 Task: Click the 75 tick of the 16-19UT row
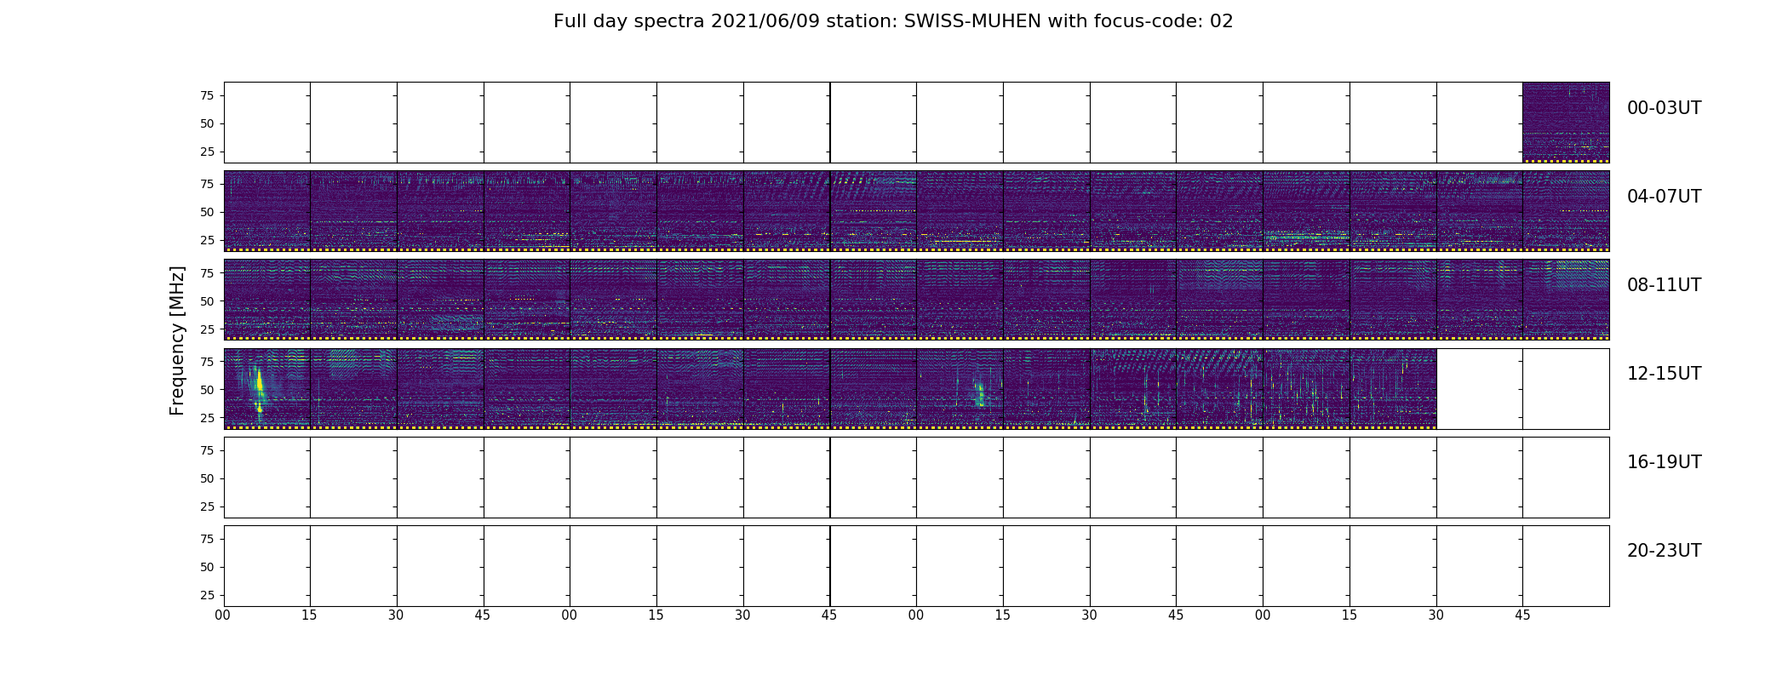(207, 450)
